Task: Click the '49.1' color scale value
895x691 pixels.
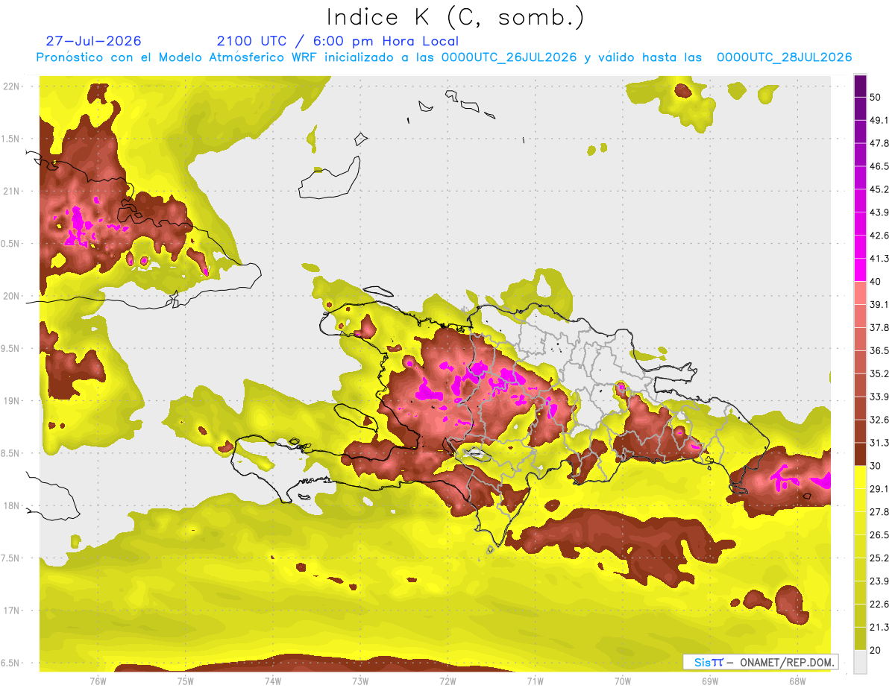Action: point(879,120)
